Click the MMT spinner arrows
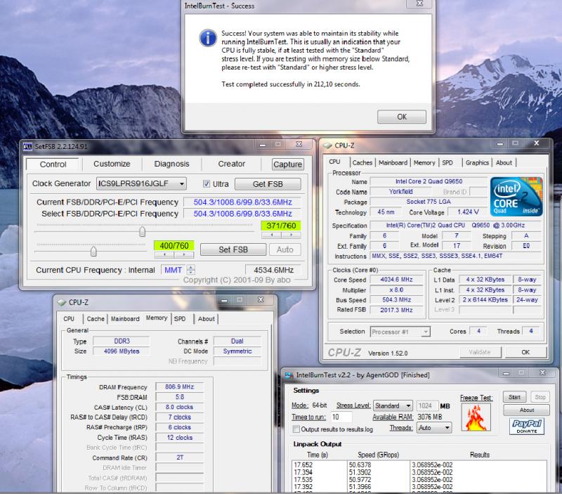Image resolution: width=562 pixels, height=494 pixels. [x=191, y=270]
